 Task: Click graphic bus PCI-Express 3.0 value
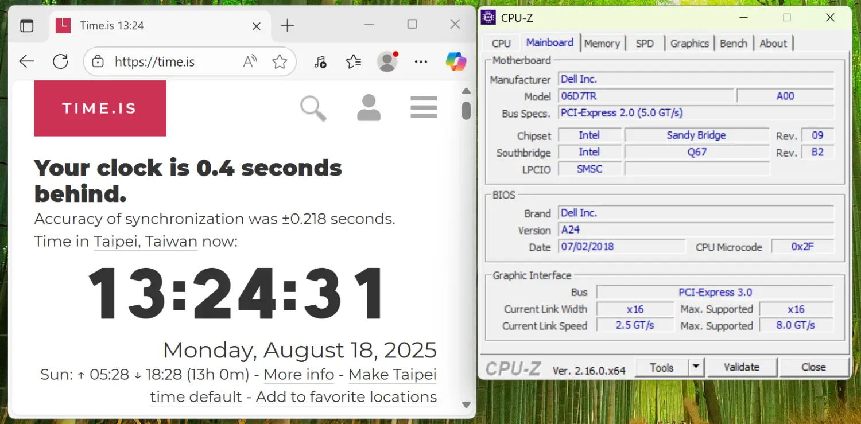pos(715,293)
